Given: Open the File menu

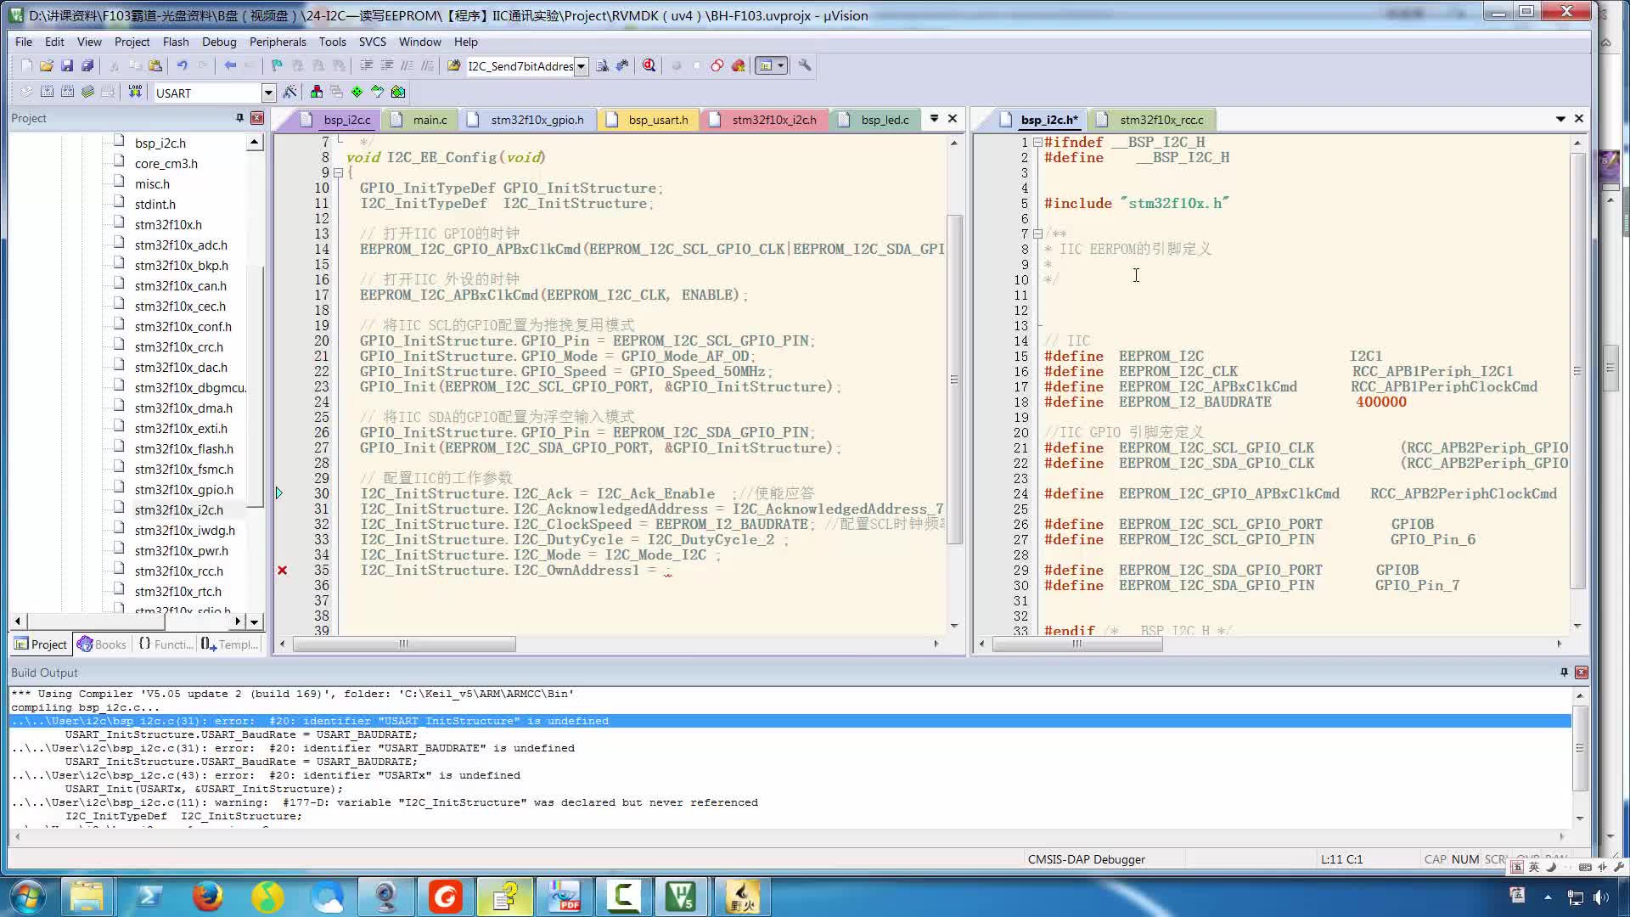Looking at the screenshot, I should (24, 42).
